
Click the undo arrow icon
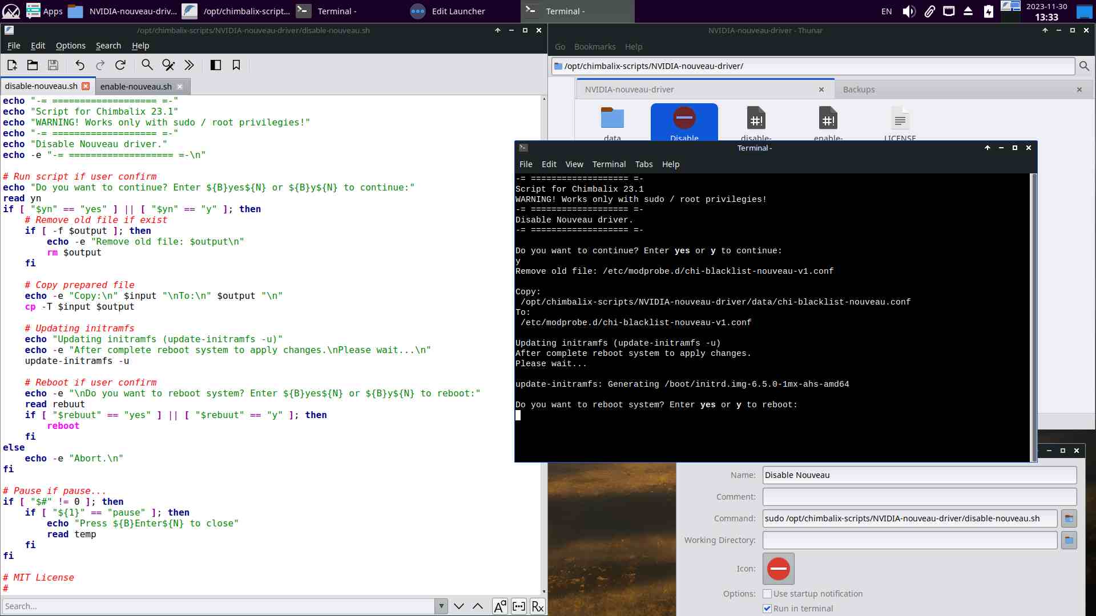79,65
